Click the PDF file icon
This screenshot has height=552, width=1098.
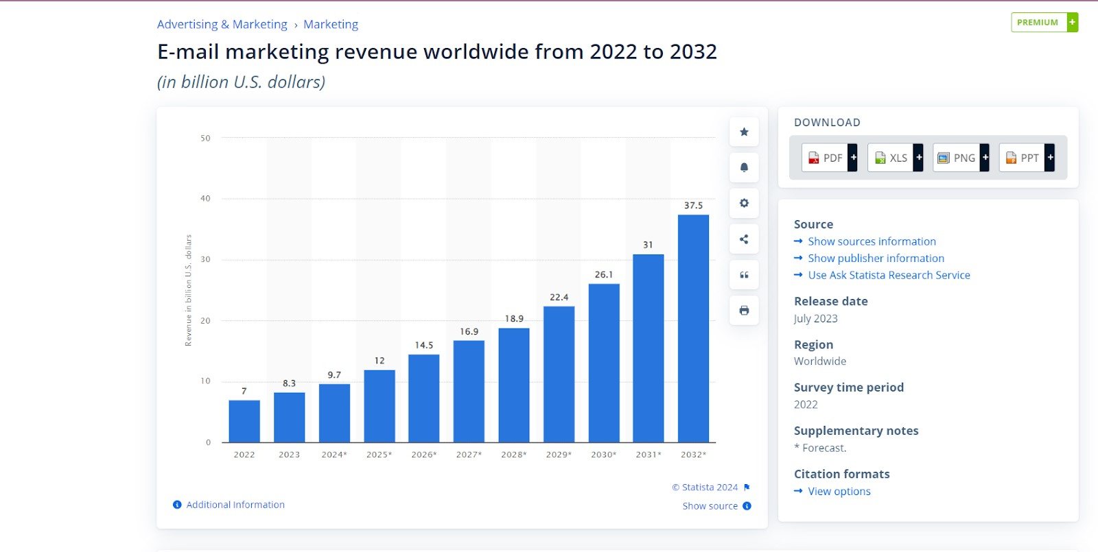[x=813, y=158]
